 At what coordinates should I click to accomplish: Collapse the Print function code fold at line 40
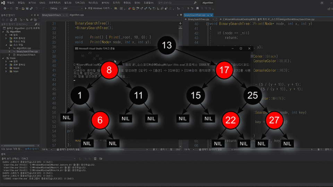pyautogui.click(x=207, y=24)
